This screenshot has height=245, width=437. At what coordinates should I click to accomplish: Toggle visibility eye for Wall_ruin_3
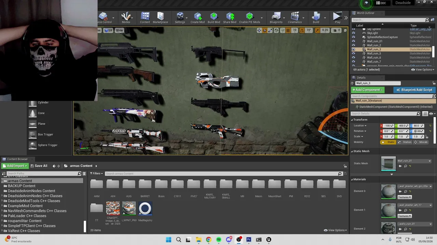pyautogui.click(x=353, y=49)
